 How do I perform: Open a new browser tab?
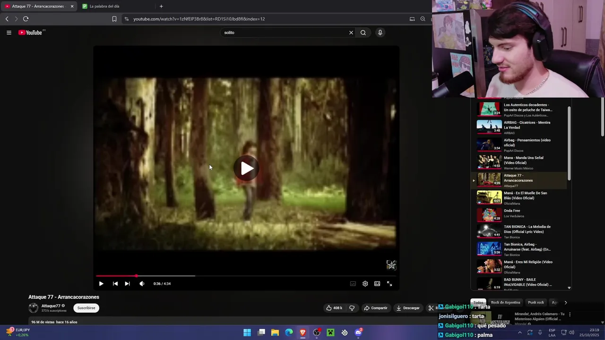click(x=161, y=6)
